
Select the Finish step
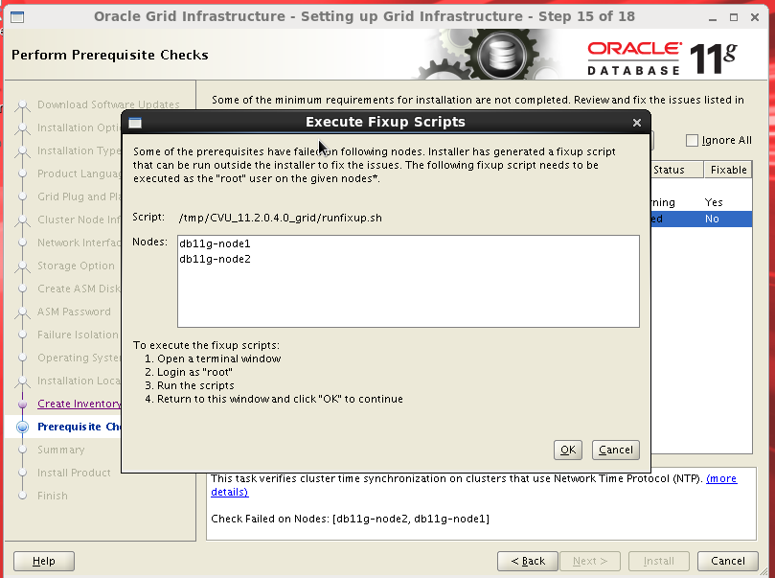click(53, 496)
